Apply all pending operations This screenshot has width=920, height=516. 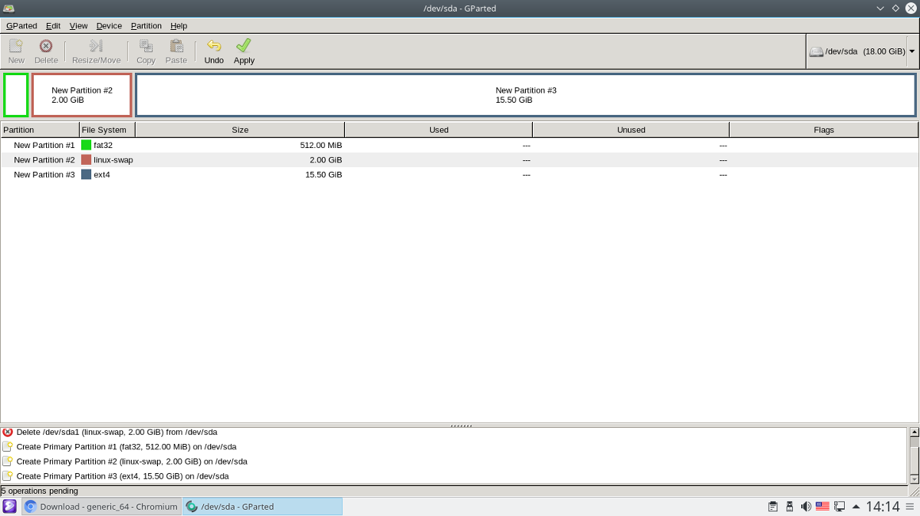pyautogui.click(x=244, y=51)
